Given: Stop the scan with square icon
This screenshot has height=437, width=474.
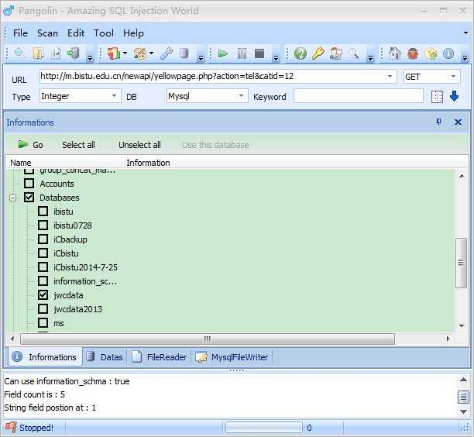Looking at the screenshot, I should pyautogui.click(x=259, y=53).
